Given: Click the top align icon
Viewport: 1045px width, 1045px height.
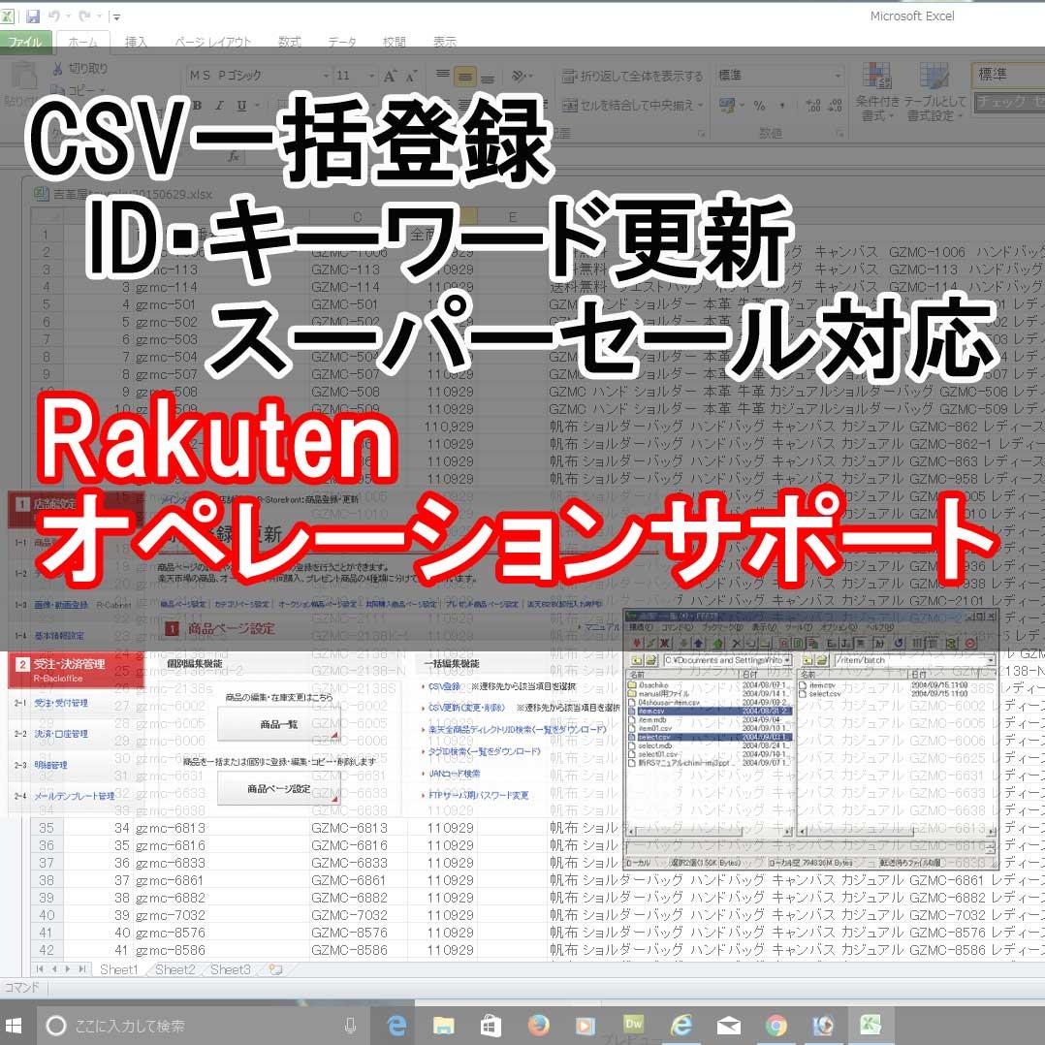Looking at the screenshot, I should tap(442, 76).
